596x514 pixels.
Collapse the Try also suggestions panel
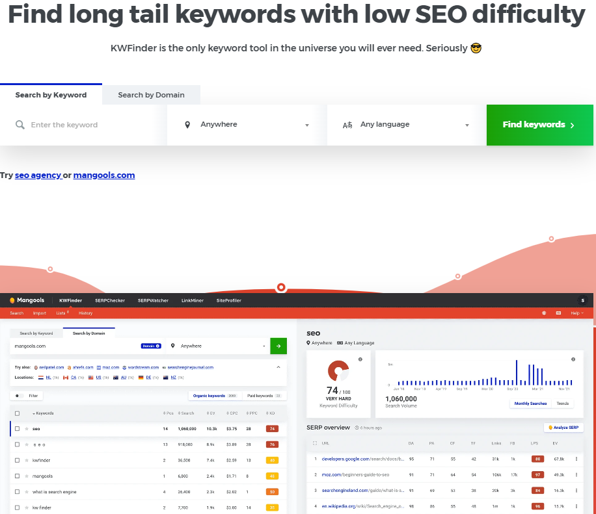278,367
